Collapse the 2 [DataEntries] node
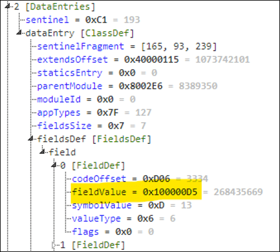280x252 pixels. coord(8,6)
